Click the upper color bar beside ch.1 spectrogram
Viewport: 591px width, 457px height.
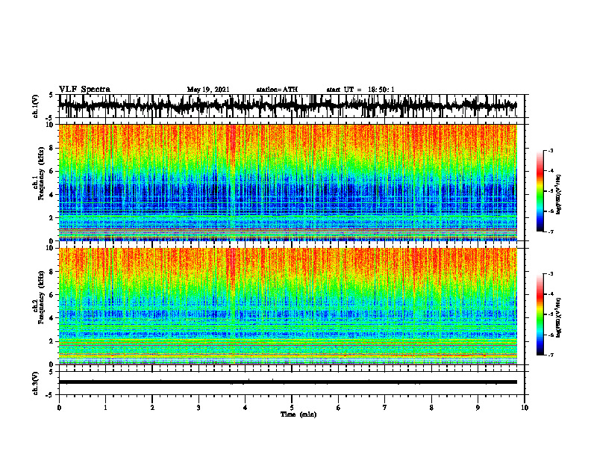540,191
